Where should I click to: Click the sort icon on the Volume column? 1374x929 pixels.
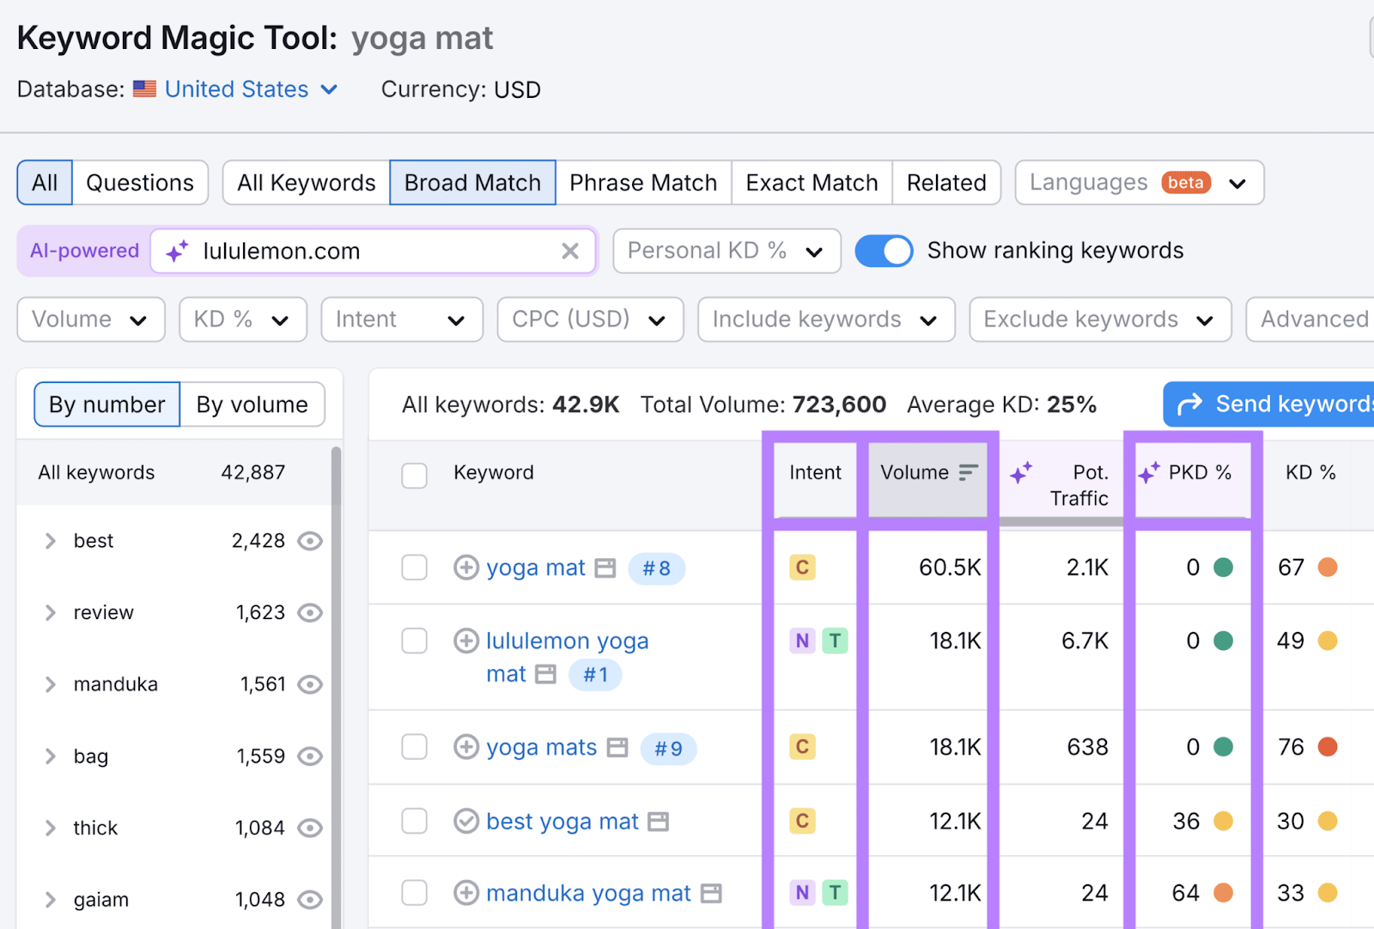coord(969,471)
